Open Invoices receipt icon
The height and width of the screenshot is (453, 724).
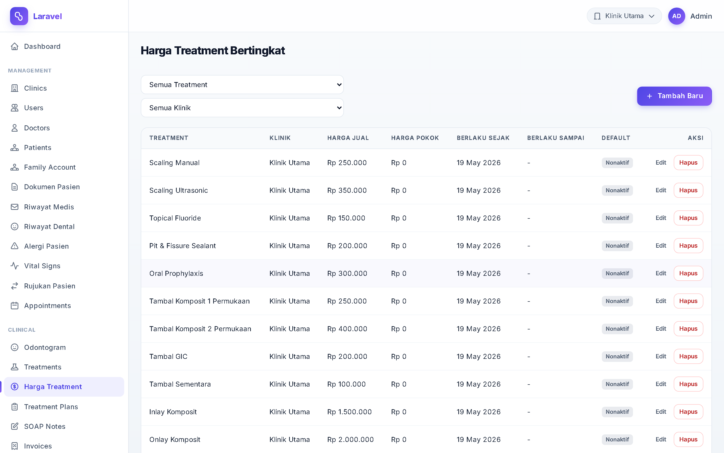click(x=14, y=446)
